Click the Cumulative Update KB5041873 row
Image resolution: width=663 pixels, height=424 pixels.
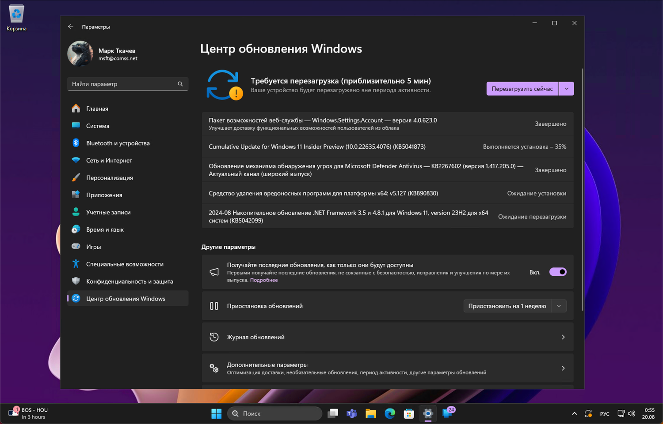coord(388,146)
